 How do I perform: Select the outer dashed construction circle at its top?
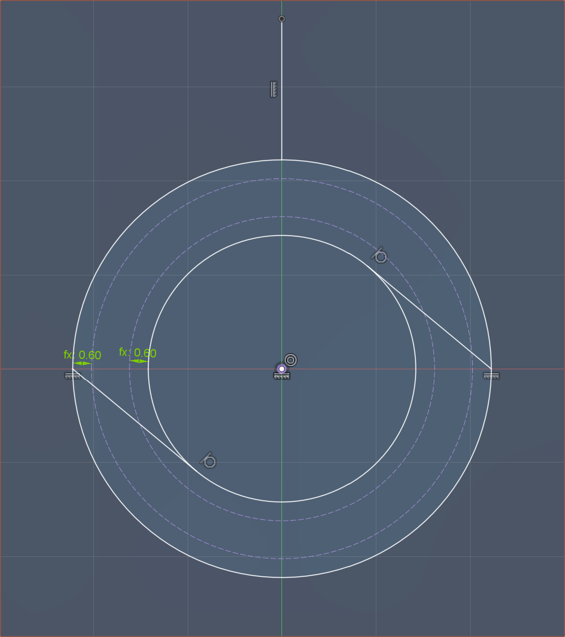pos(281,179)
